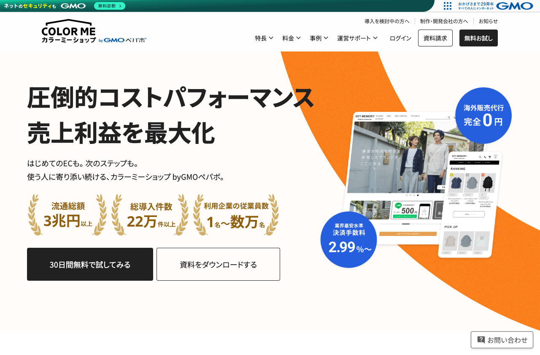Expand the 事例 navigation dropdown
Viewport: 540px width, 355px height.
319,38
